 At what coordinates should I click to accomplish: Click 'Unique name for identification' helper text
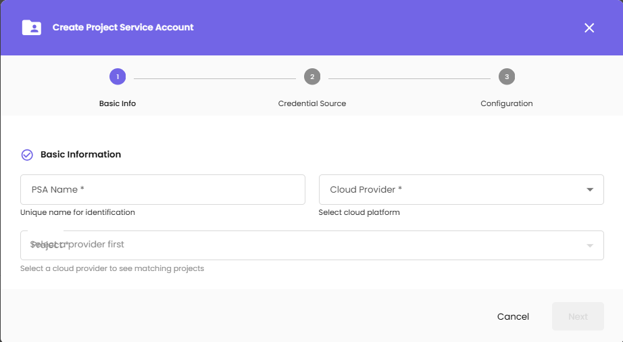point(78,212)
